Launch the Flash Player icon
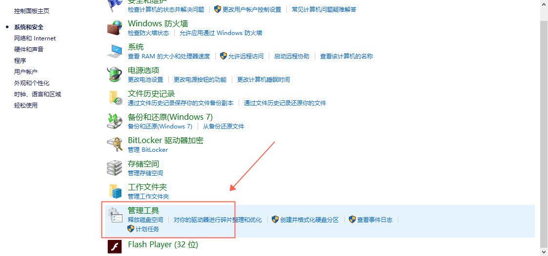The width and height of the screenshot is (548, 256). [115, 247]
